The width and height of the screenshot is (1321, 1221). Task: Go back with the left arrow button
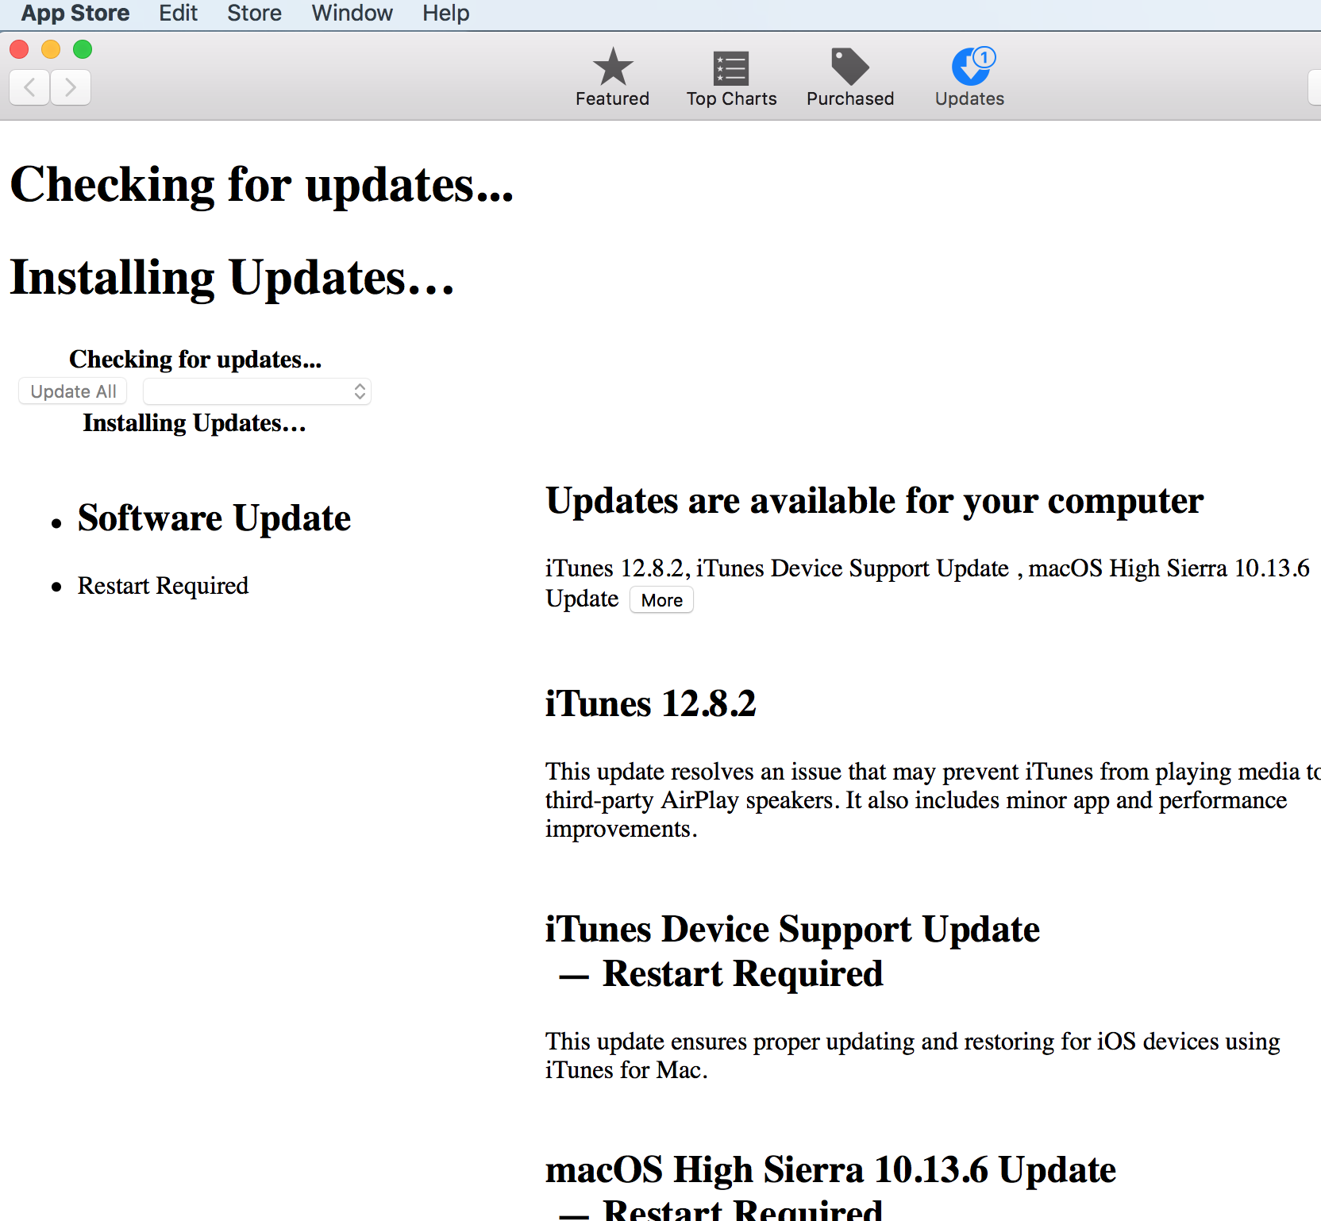[30, 87]
